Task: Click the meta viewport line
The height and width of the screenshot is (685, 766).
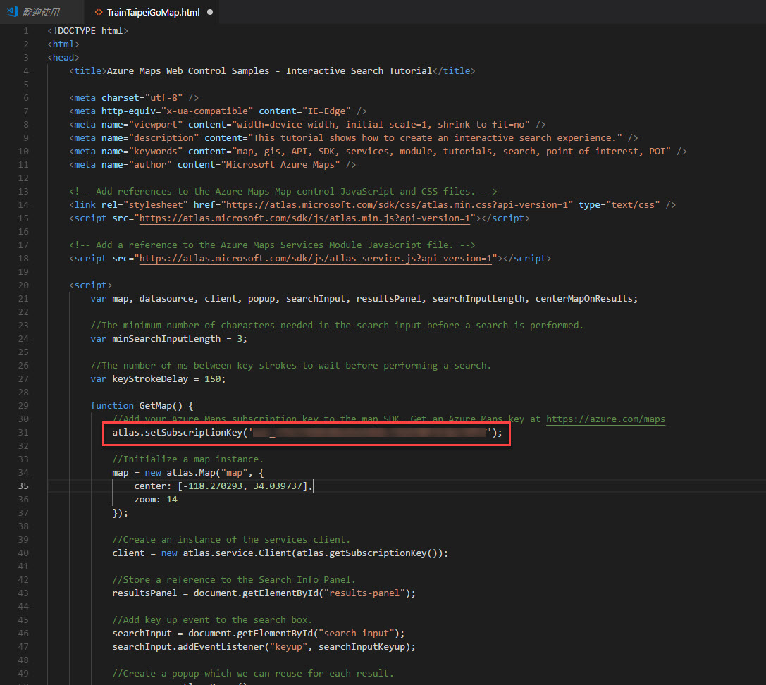Action: (x=307, y=125)
